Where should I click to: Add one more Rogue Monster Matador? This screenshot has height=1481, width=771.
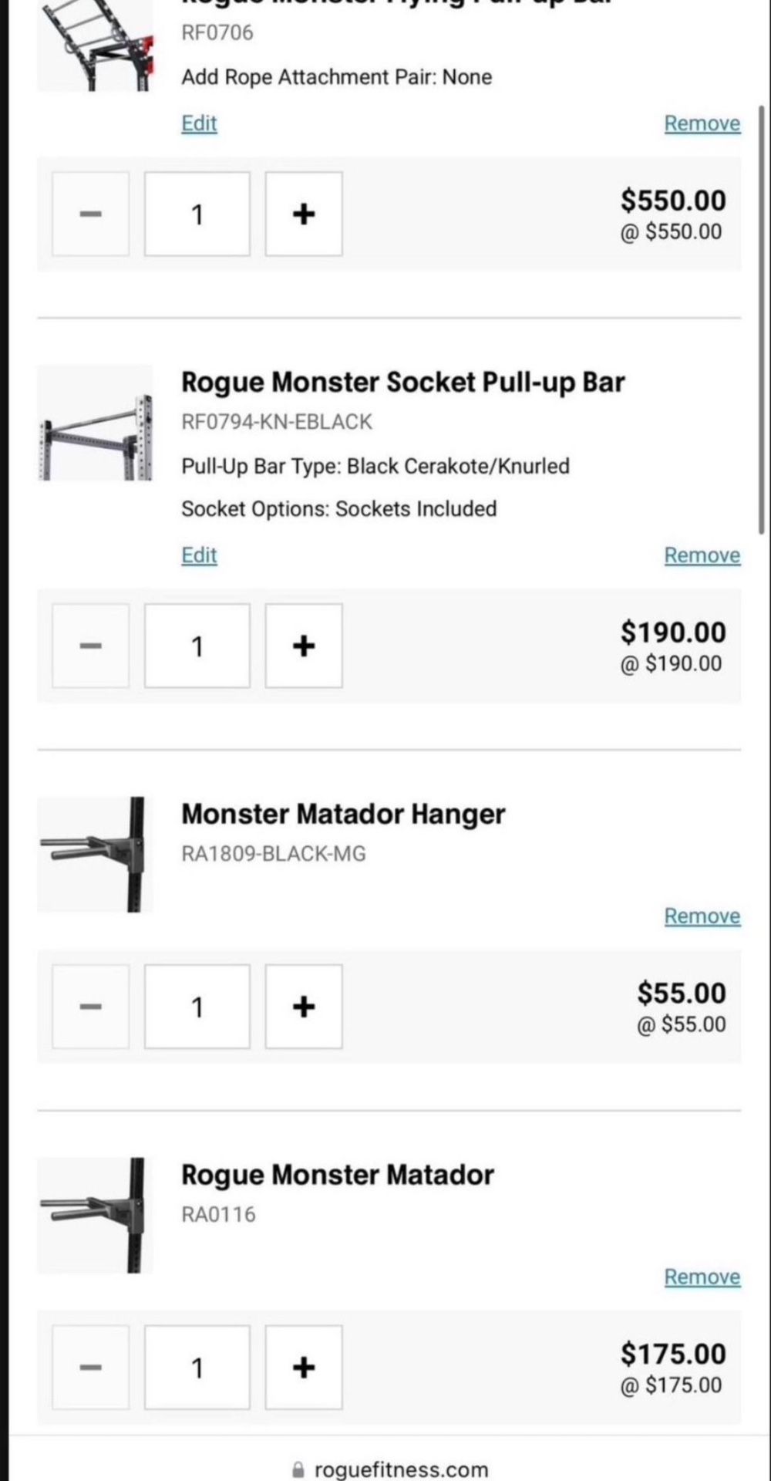pyautogui.click(x=304, y=1367)
